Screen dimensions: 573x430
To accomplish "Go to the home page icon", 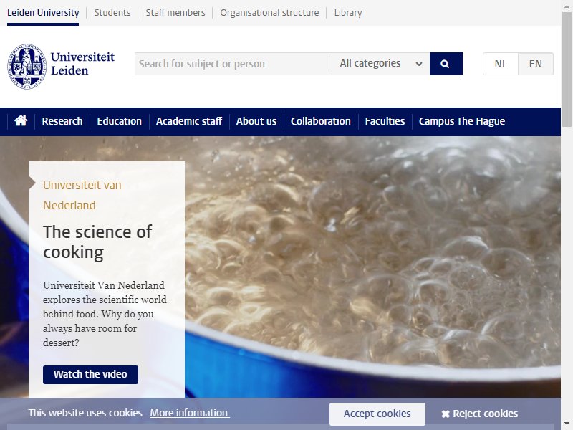I will click(x=21, y=120).
